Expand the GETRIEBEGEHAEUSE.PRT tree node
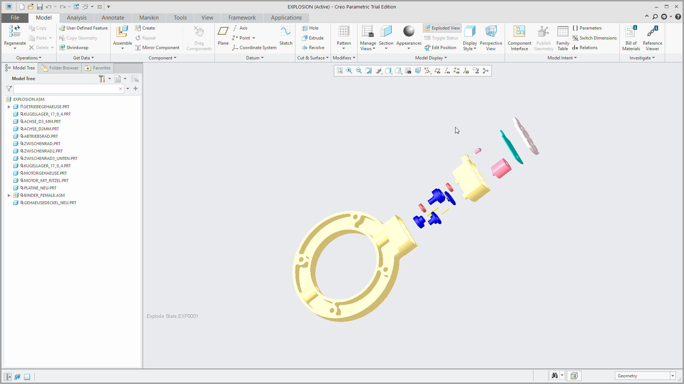Screen dimensions: 684x384 tap(9, 107)
